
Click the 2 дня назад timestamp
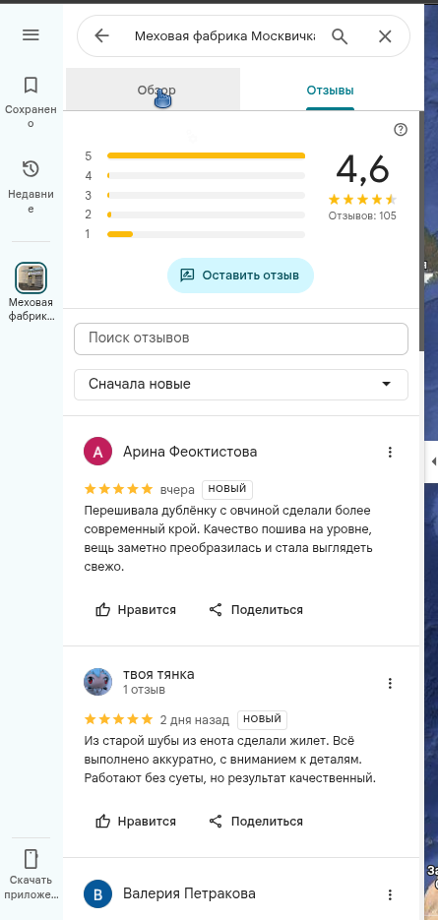[x=194, y=719]
